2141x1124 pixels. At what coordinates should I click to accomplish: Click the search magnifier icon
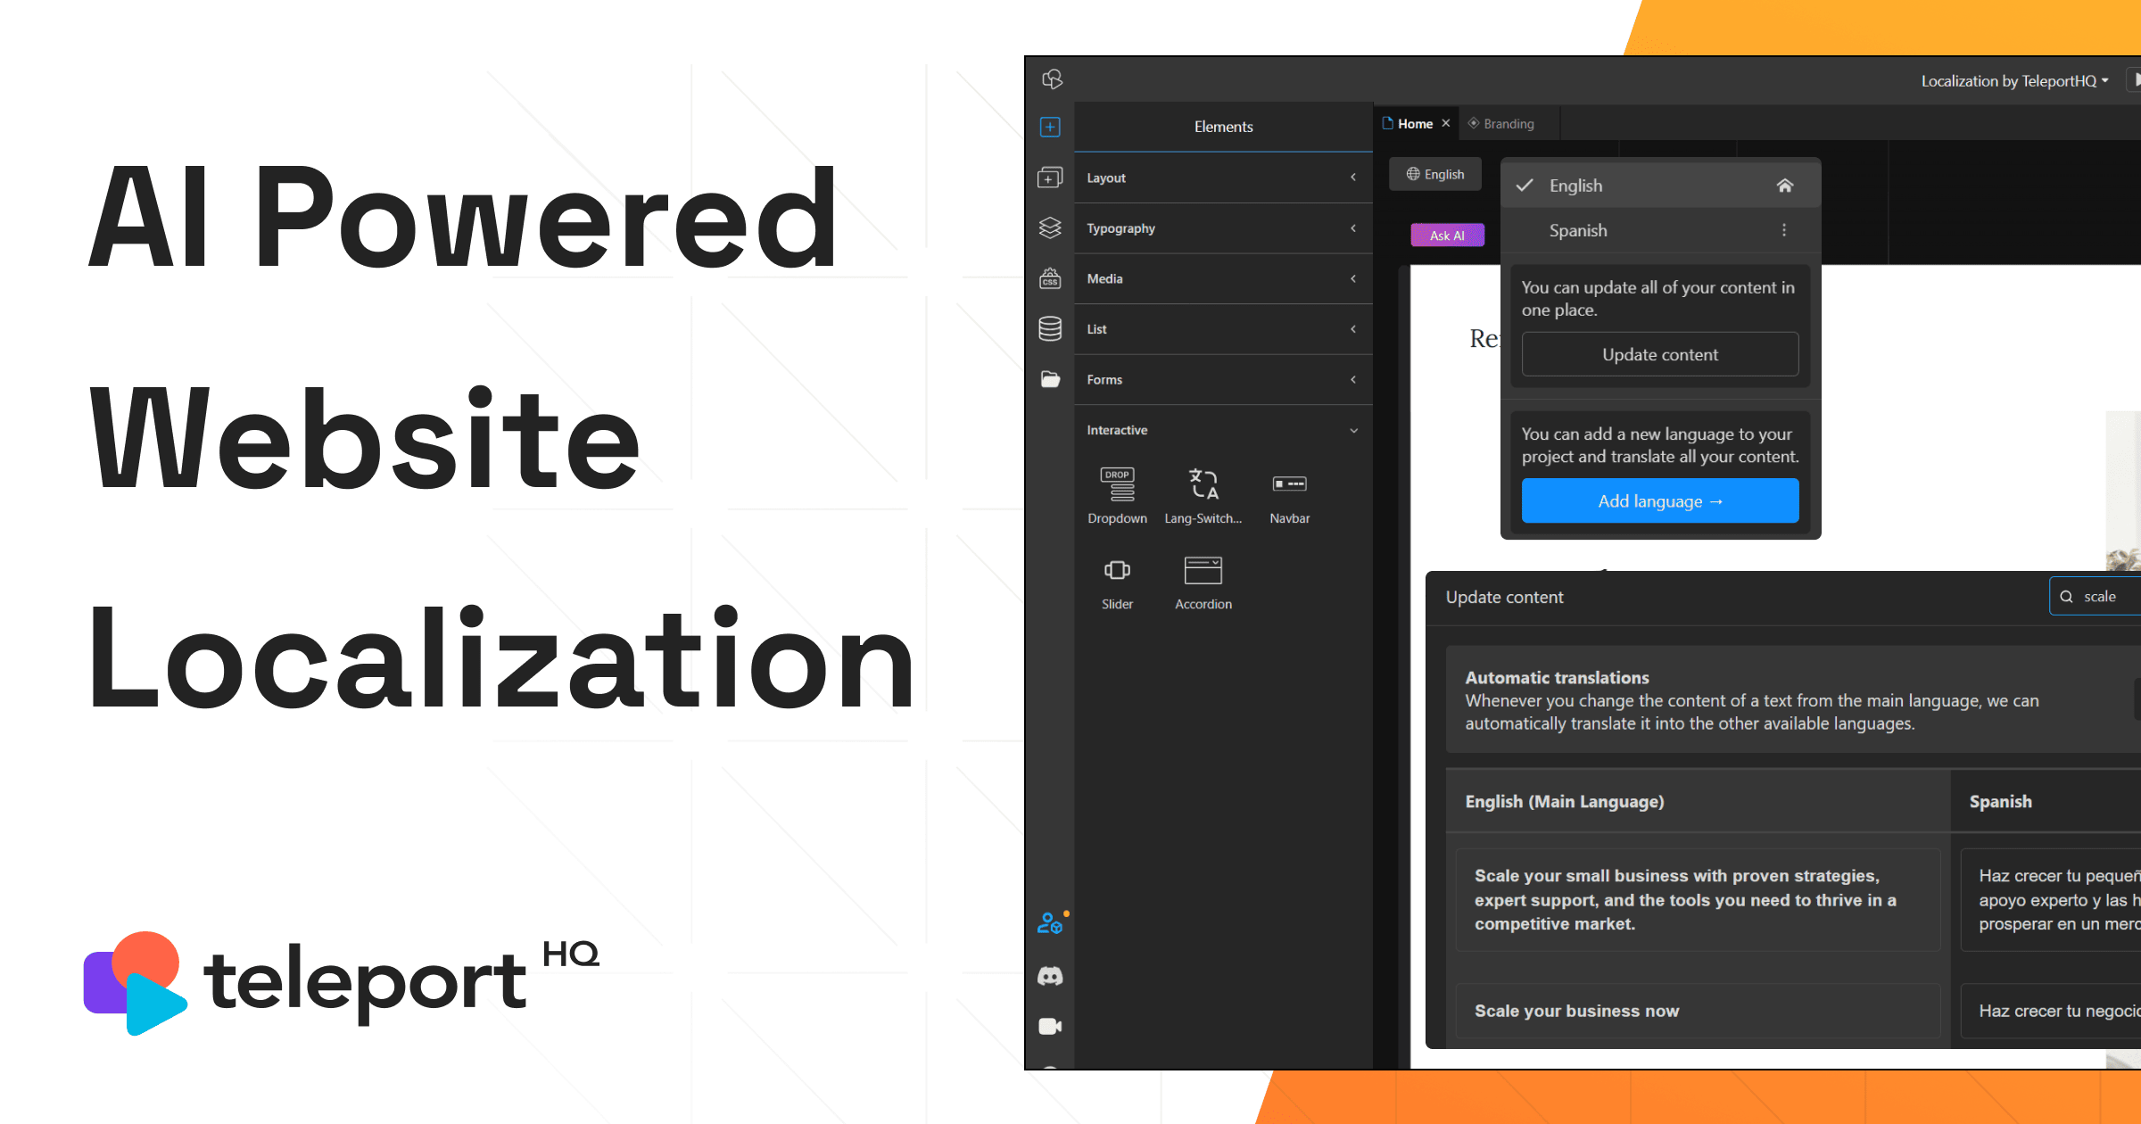[x=2066, y=597]
